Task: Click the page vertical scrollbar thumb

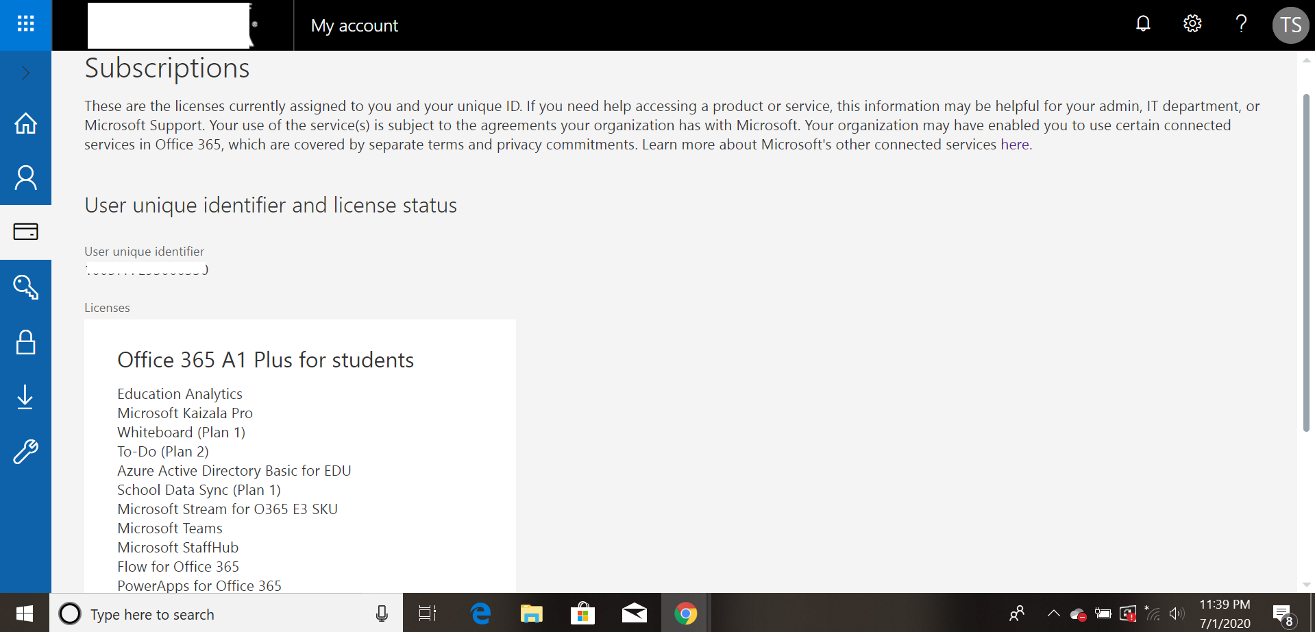Action: 1306,263
